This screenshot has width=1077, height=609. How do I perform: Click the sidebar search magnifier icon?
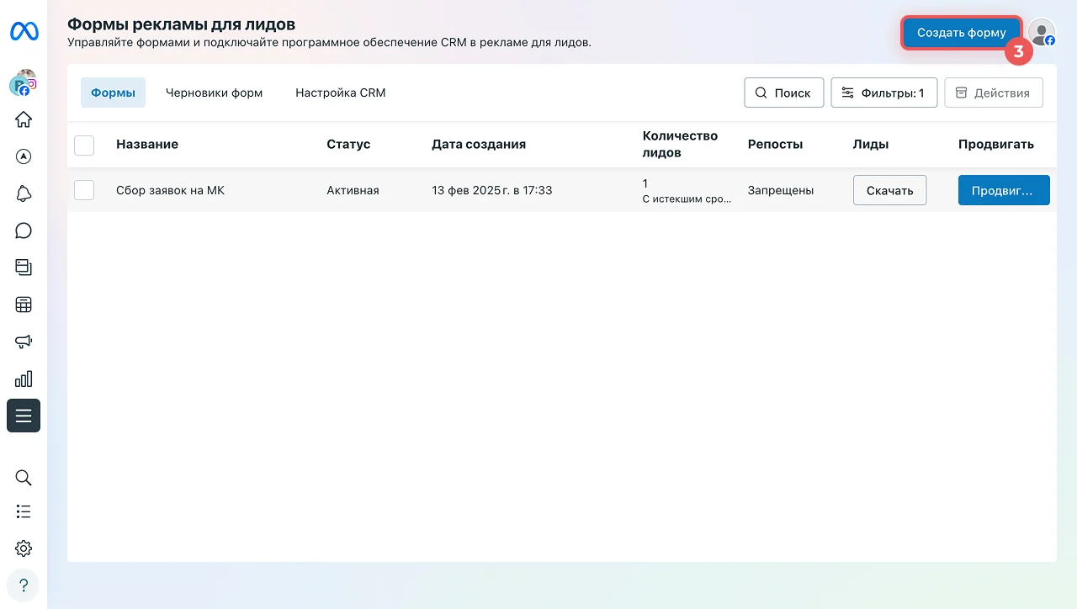pyautogui.click(x=24, y=478)
